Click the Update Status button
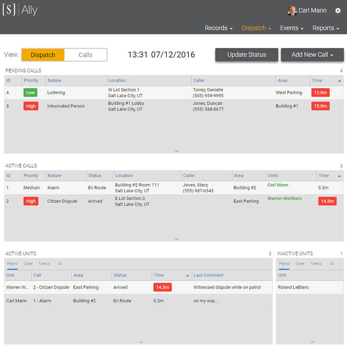This screenshot has width=347, height=350. pyautogui.click(x=246, y=55)
